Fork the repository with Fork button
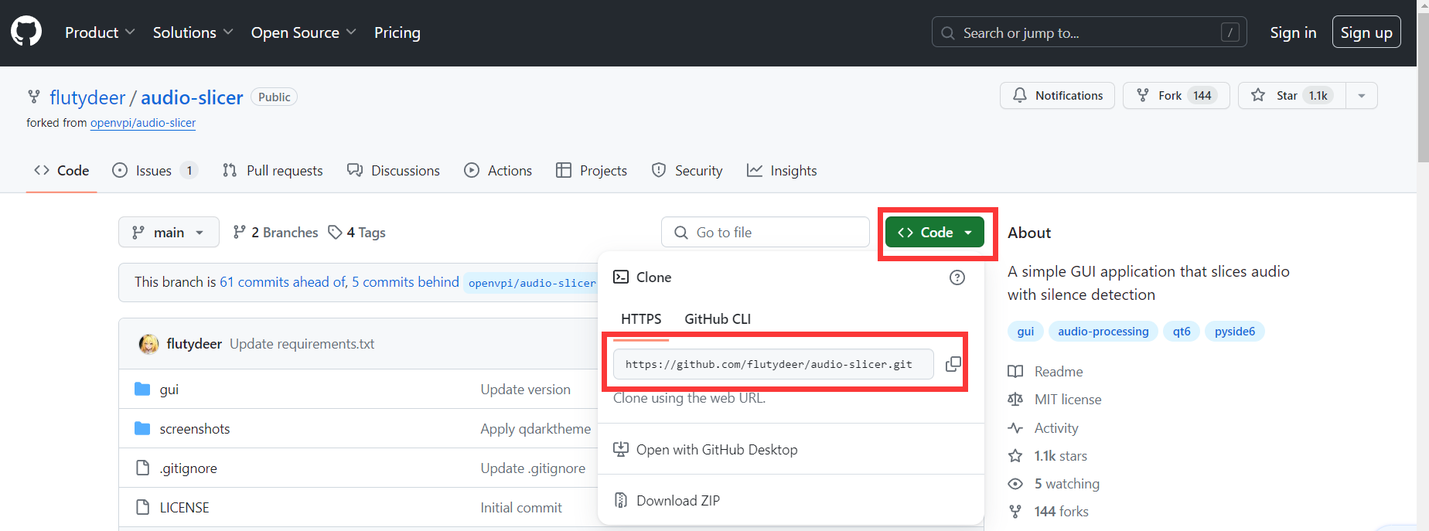1429x531 pixels. coord(1176,95)
